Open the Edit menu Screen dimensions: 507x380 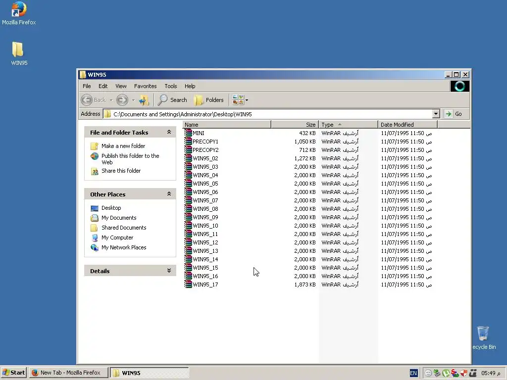point(103,86)
